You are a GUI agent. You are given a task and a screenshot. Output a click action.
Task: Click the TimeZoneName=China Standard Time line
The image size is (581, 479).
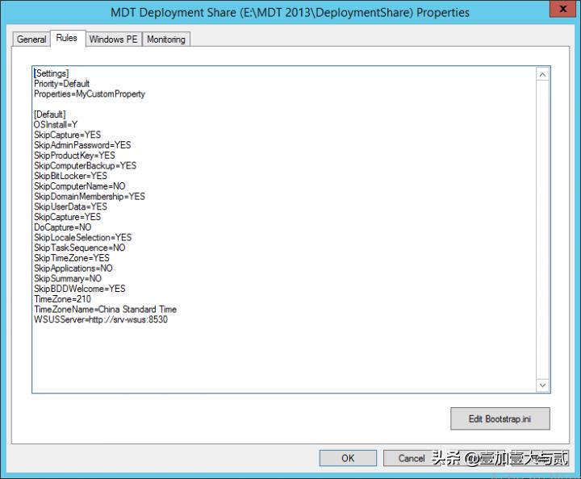pos(105,309)
